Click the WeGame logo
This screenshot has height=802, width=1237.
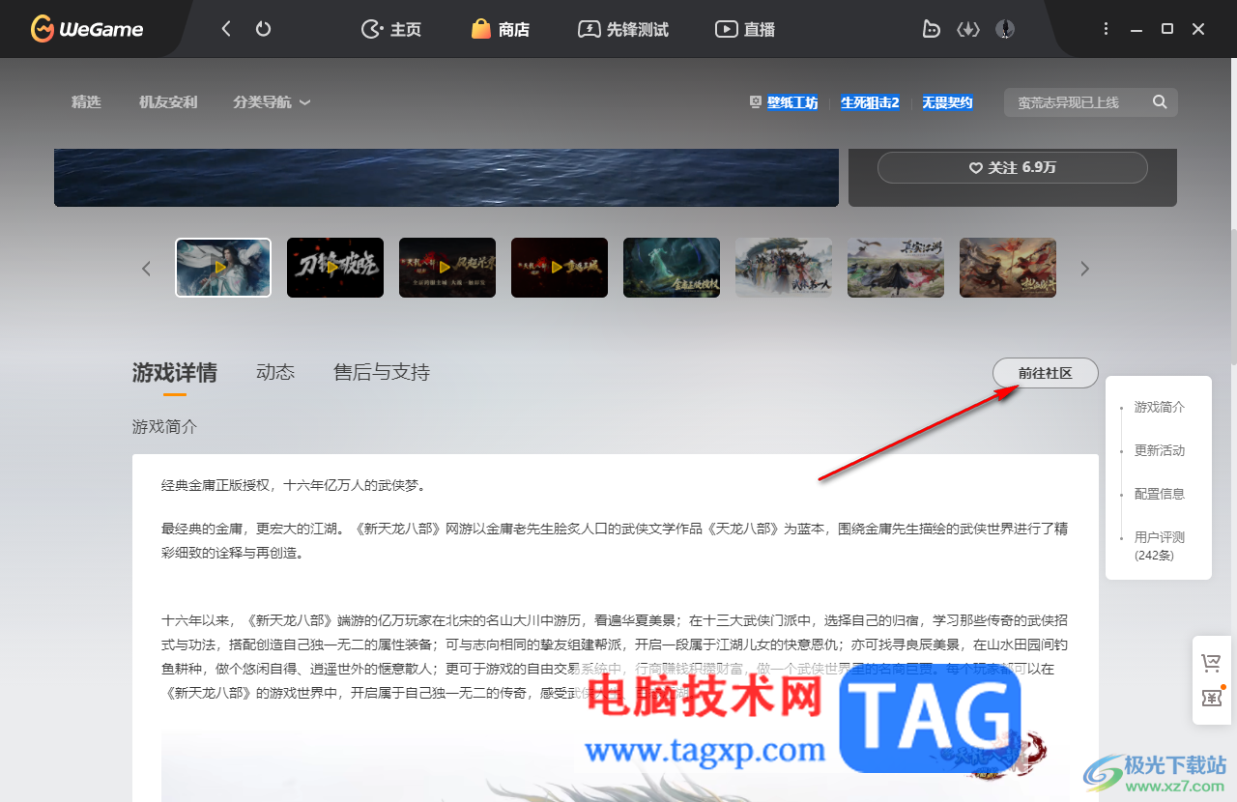(87, 29)
